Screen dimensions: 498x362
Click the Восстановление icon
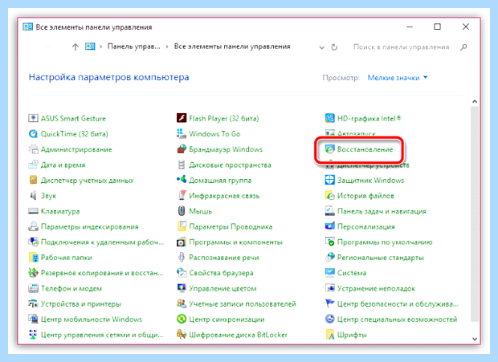click(x=329, y=149)
